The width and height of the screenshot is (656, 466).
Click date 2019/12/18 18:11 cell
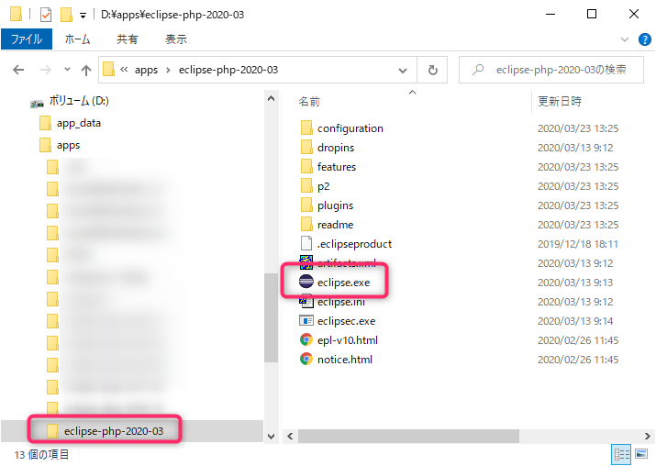click(578, 244)
